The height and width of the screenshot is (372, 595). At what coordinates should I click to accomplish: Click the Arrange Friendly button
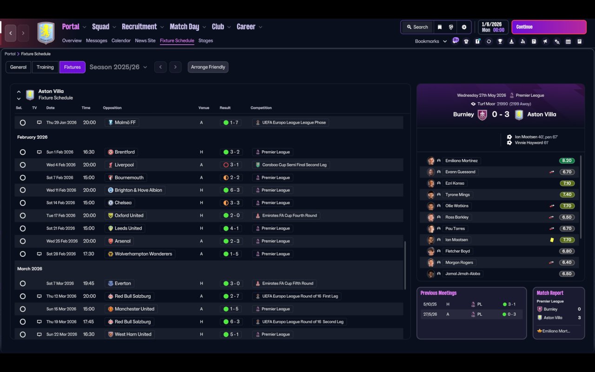click(x=208, y=67)
